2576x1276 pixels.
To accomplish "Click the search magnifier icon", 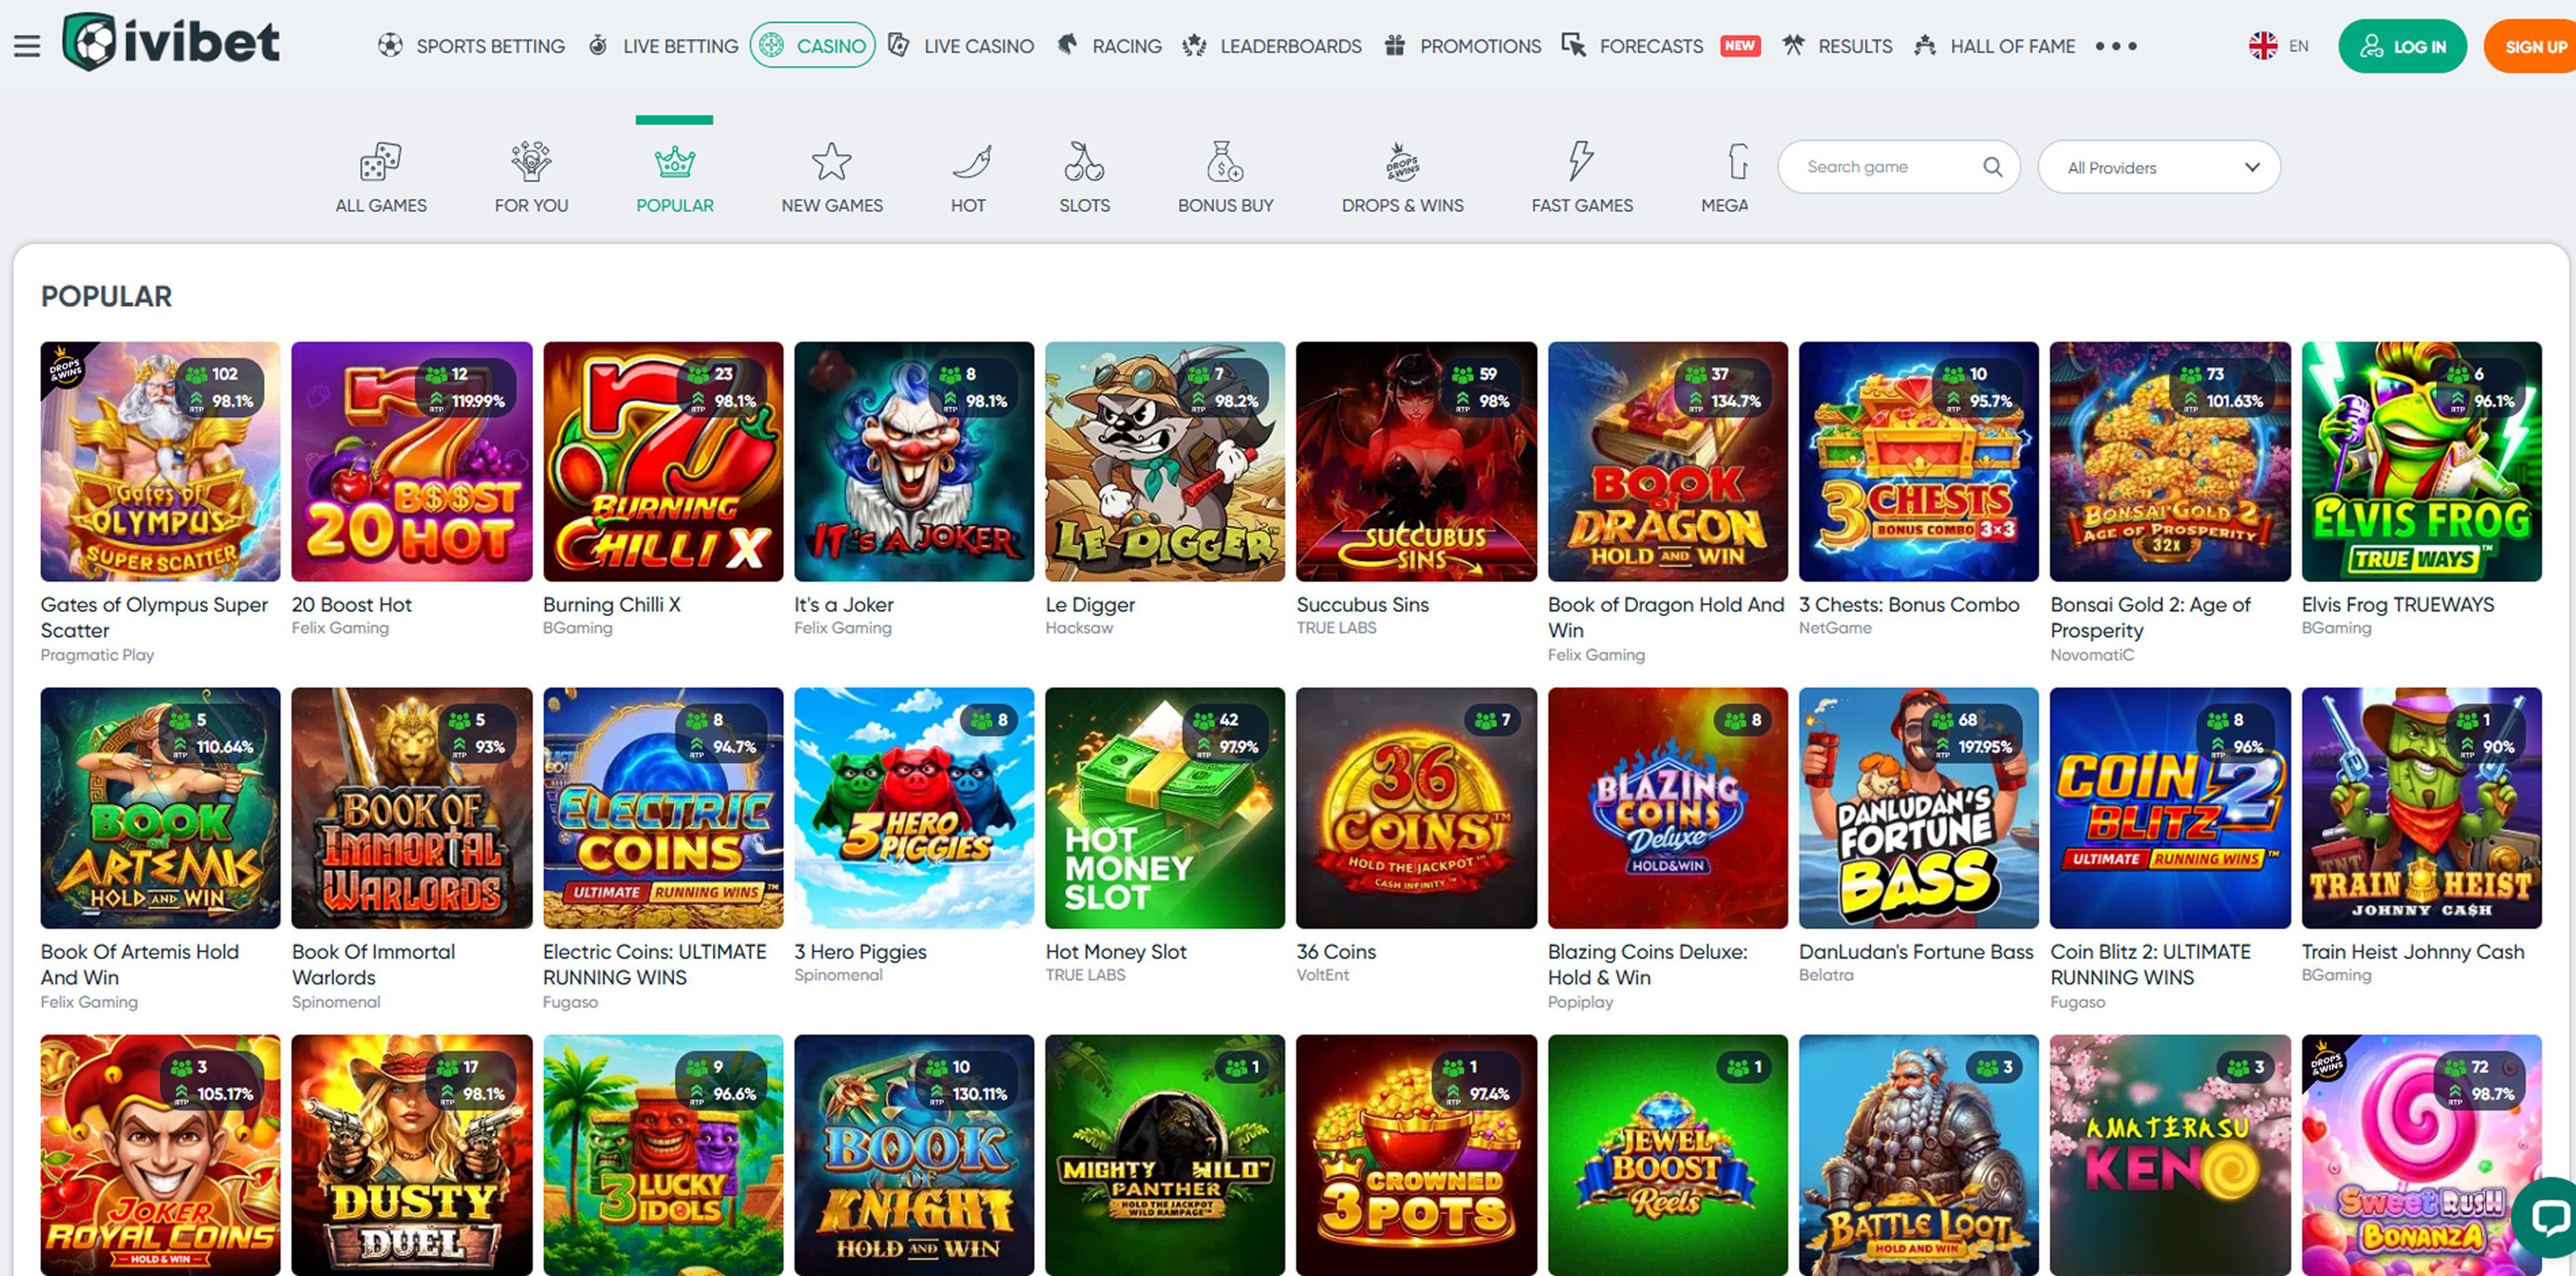I will 1992,167.
